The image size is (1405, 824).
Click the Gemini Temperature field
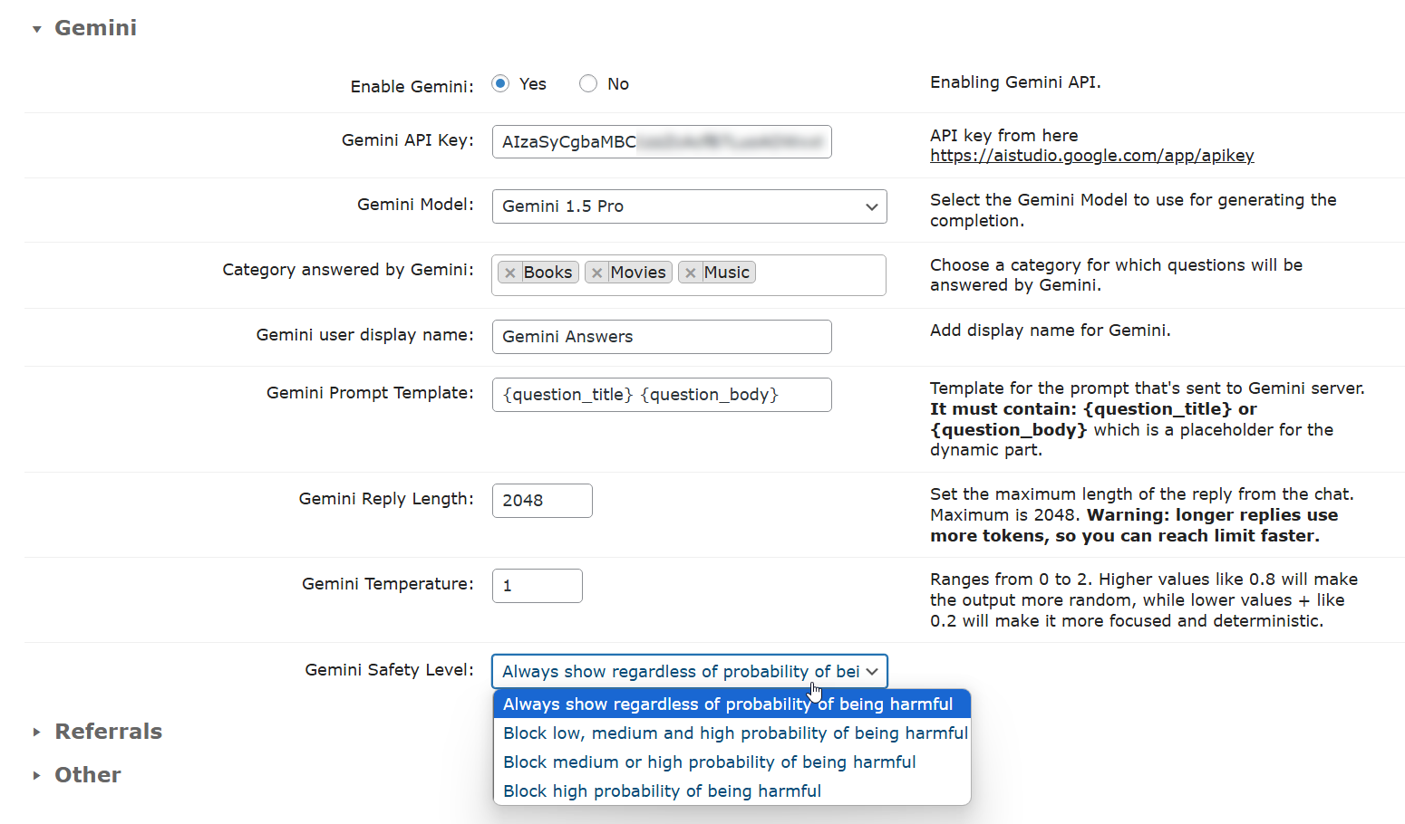point(537,586)
